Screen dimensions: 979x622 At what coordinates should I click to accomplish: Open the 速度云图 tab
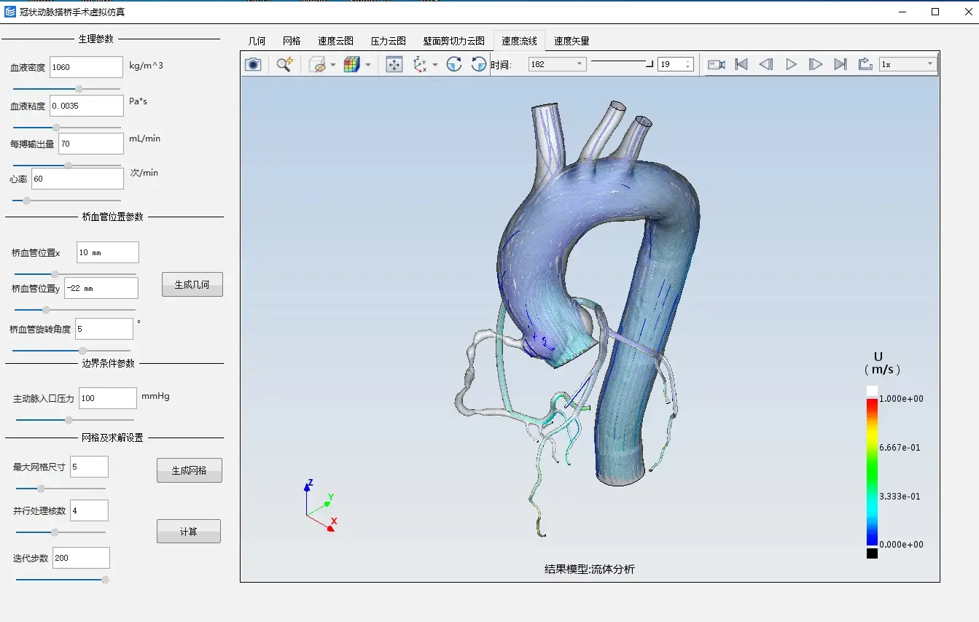[335, 42]
